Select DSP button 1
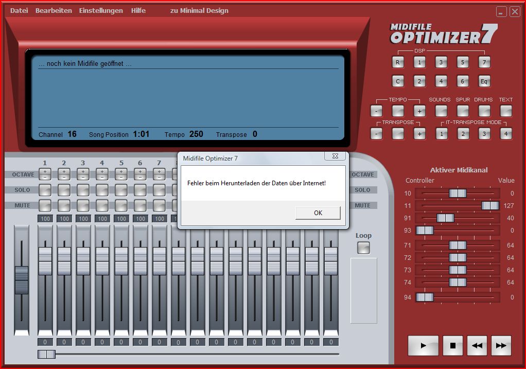The height and width of the screenshot is (369, 526). (419, 62)
